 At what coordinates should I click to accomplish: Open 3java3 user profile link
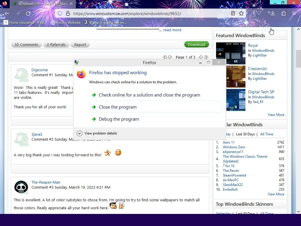click(x=37, y=134)
